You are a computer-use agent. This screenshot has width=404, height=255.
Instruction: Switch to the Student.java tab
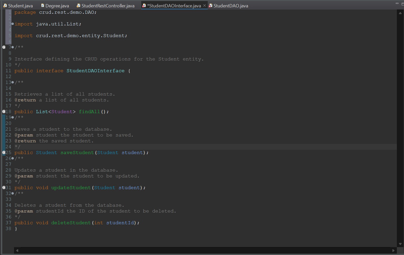click(18, 6)
